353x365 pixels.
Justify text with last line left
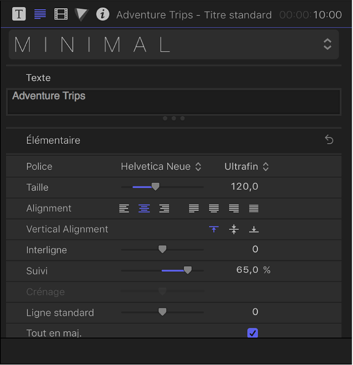pos(194,208)
